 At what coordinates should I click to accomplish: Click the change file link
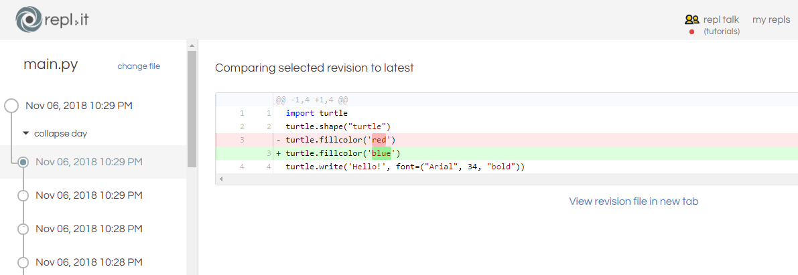pos(139,66)
